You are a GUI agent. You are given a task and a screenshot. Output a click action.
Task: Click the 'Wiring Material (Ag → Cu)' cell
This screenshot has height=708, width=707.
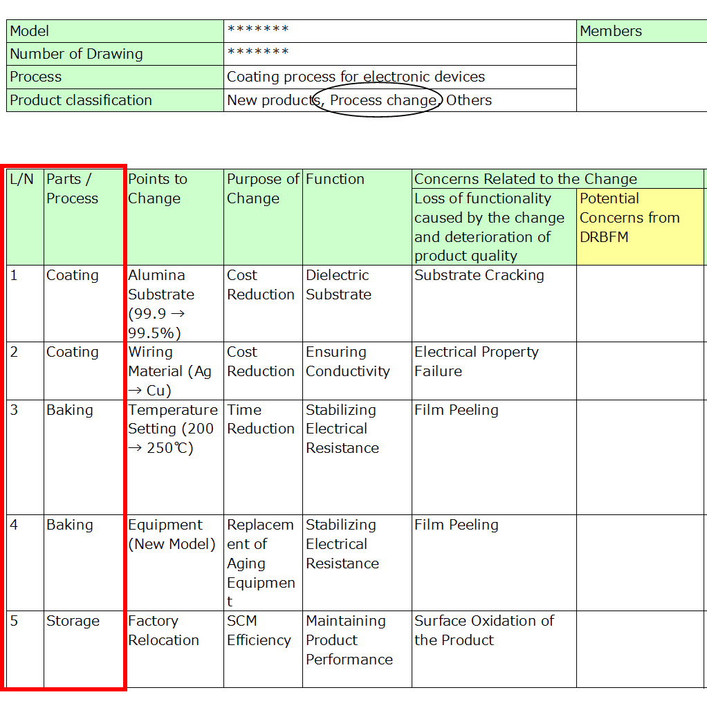(x=175, y=371)
